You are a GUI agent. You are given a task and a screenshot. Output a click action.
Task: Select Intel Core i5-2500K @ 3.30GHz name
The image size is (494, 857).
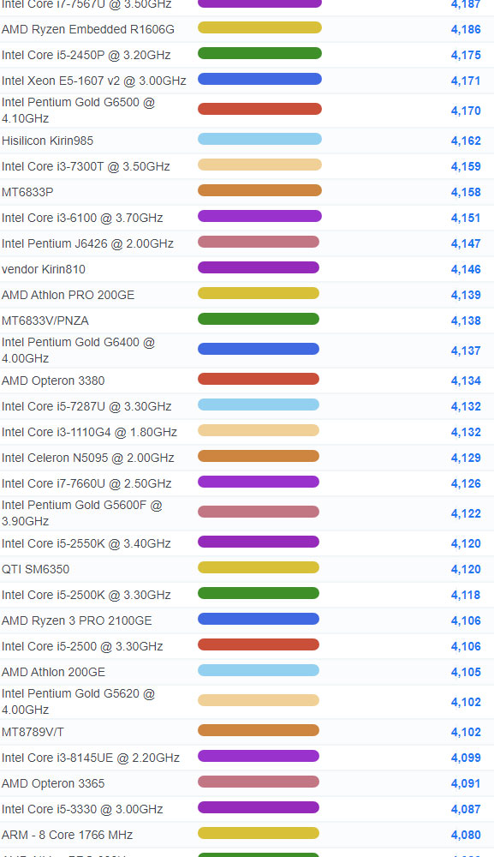point(86,596)
